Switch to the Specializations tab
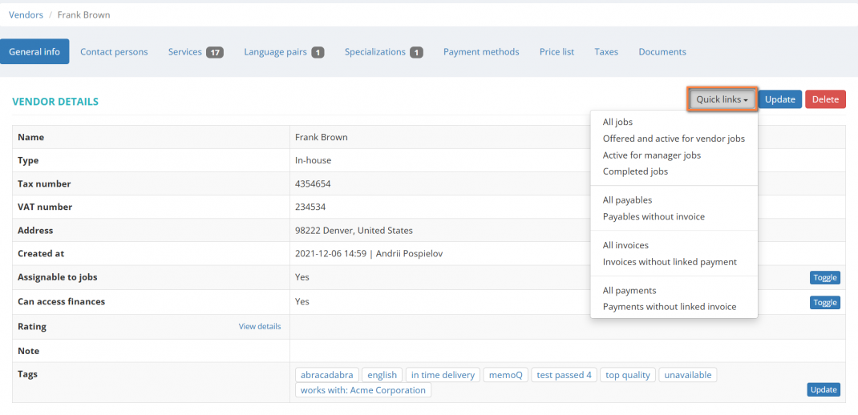Viewport: 858px width, 415px height. pos(383,52)
